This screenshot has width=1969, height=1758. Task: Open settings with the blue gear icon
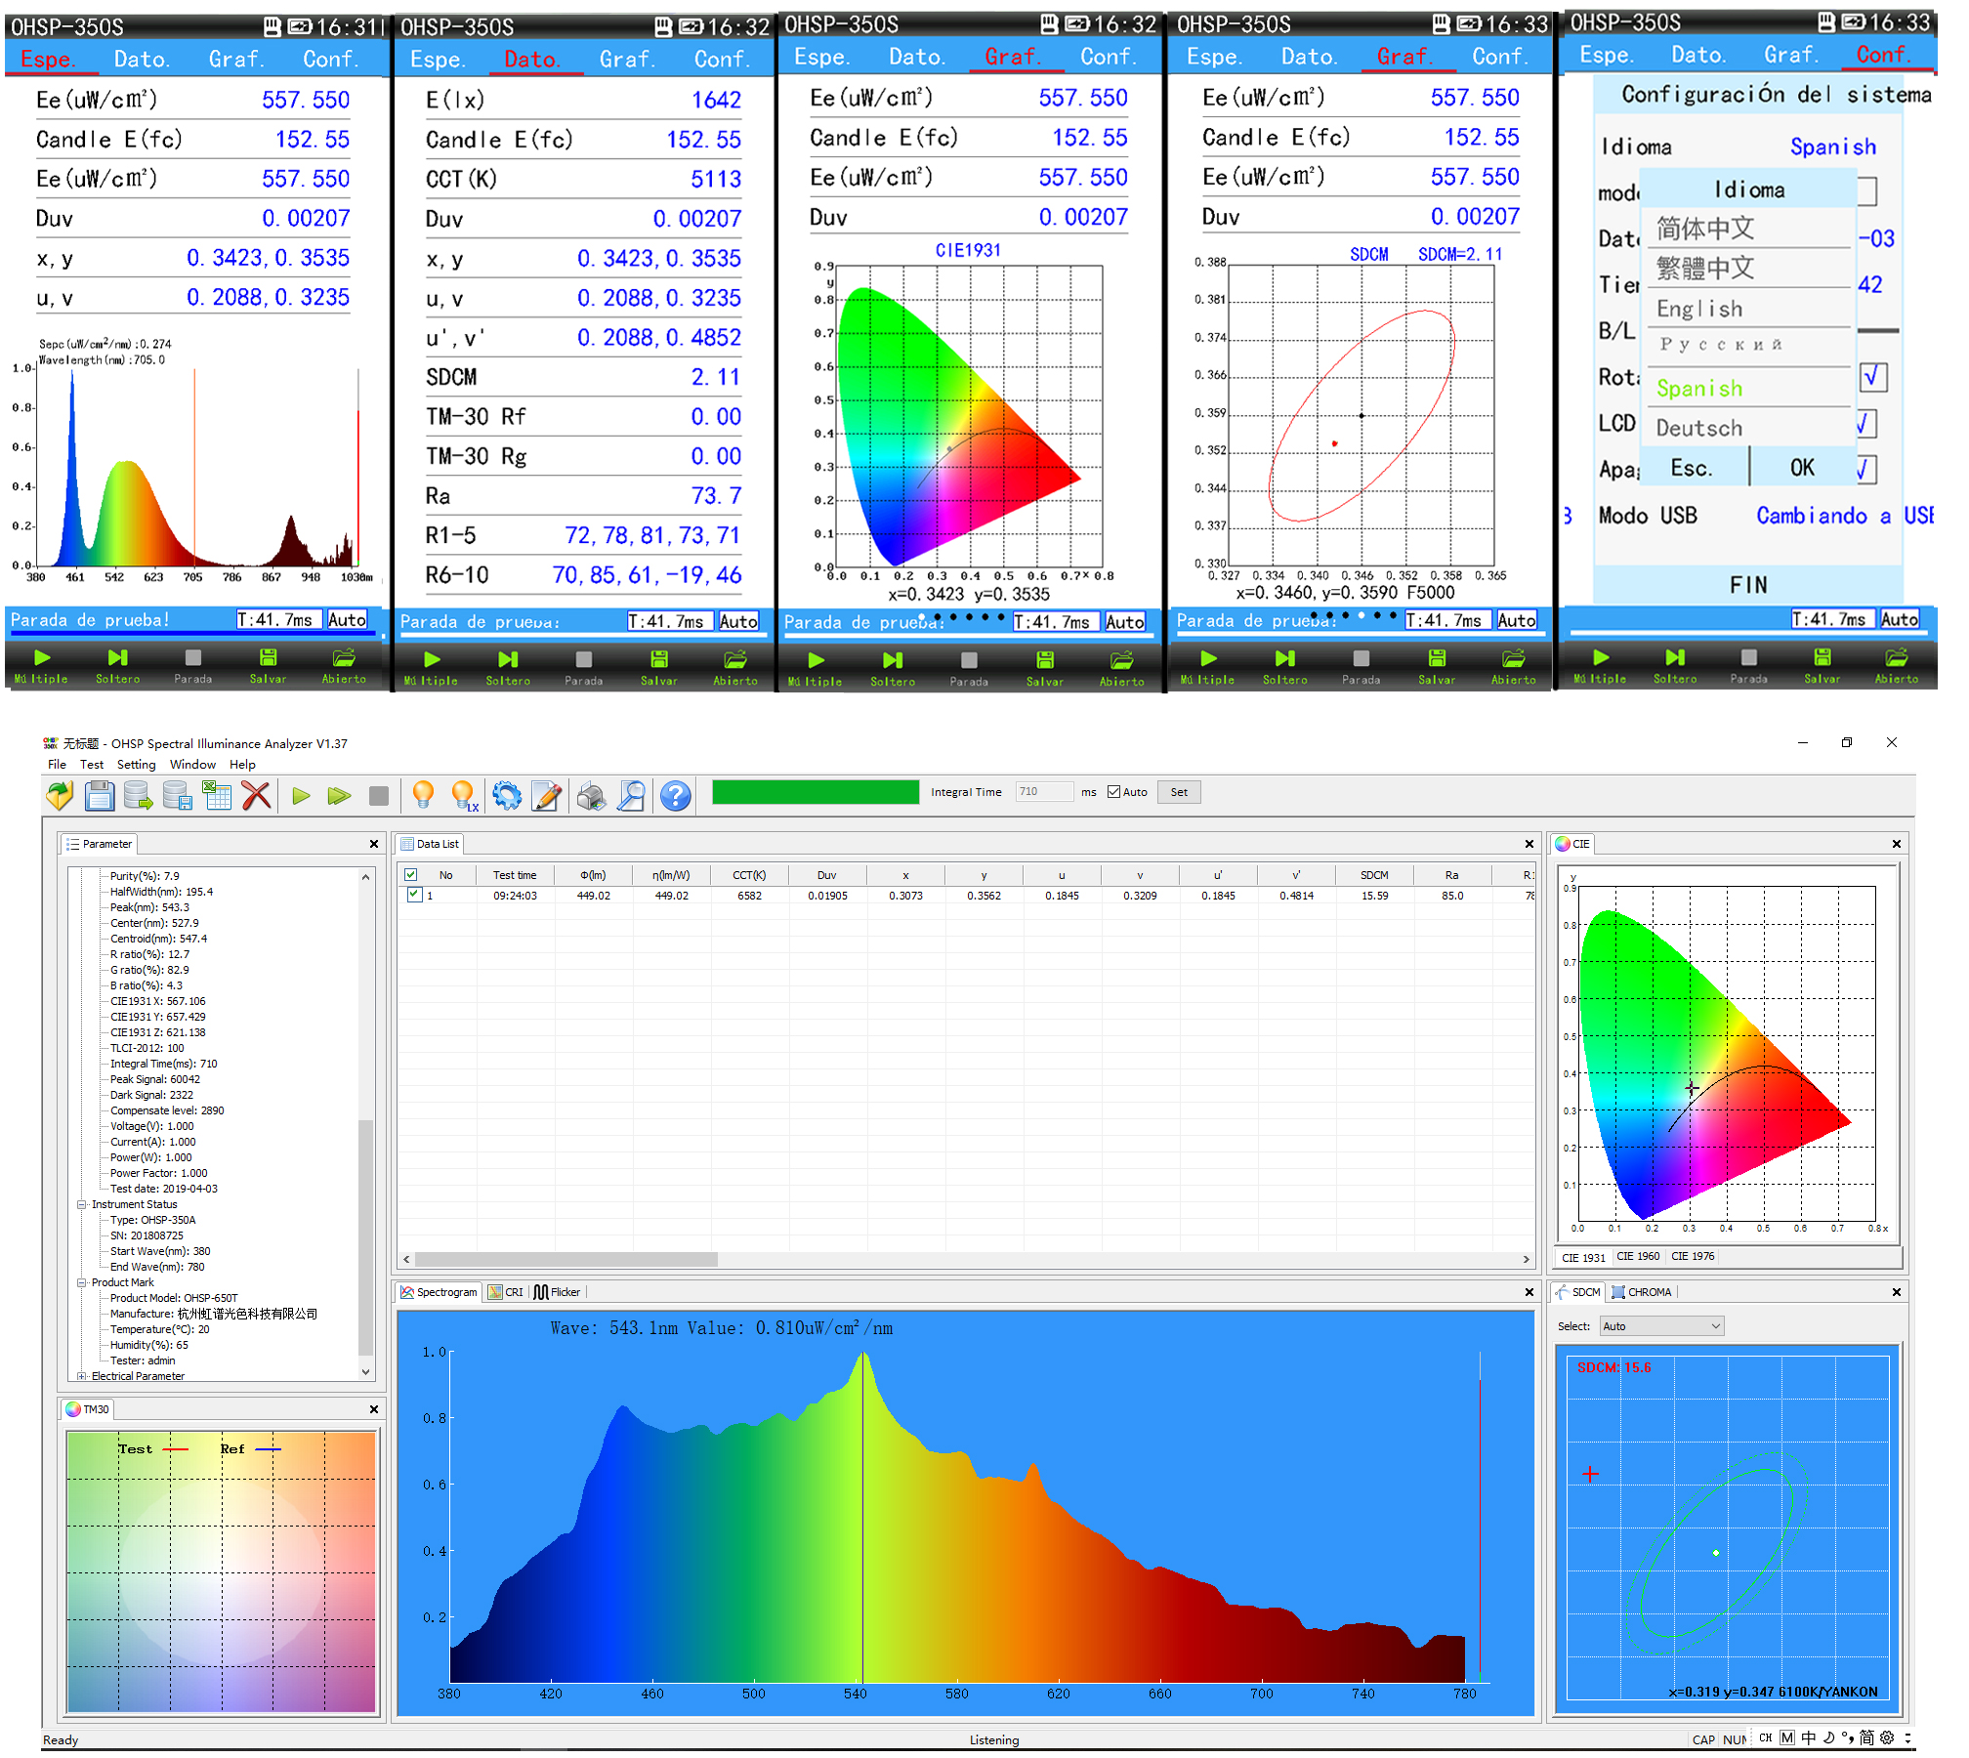[x=507, y=797]
